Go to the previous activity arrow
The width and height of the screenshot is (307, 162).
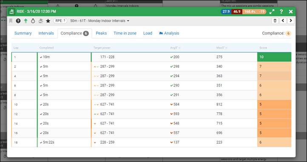pyautogui.click(x=283, y=20)
